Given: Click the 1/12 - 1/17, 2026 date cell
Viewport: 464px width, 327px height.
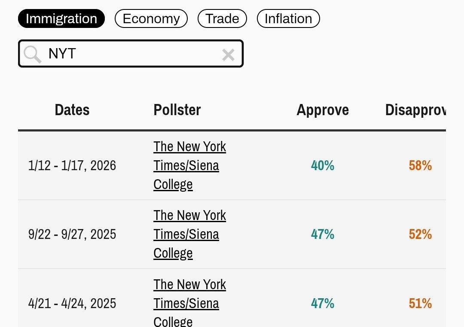Looking at the screenshot, I should (x=72, y=166).
